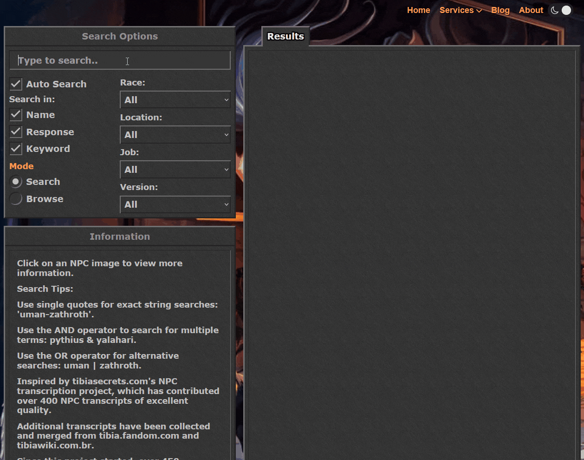Open the Race dropdown
584x460 pixels.
click(175, 100)
